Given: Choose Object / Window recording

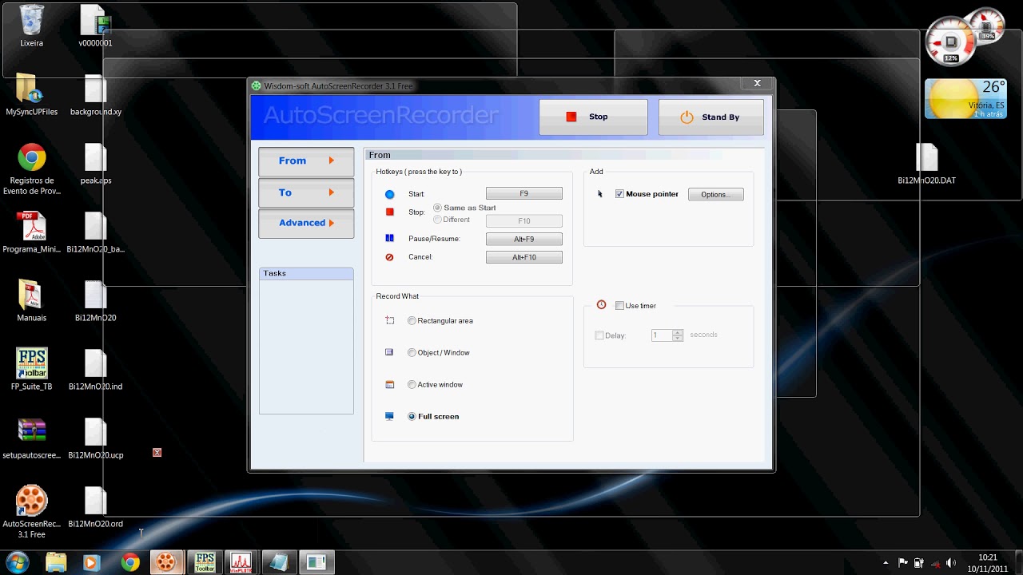Looking at the screenshot, I should tap(412, 353).
